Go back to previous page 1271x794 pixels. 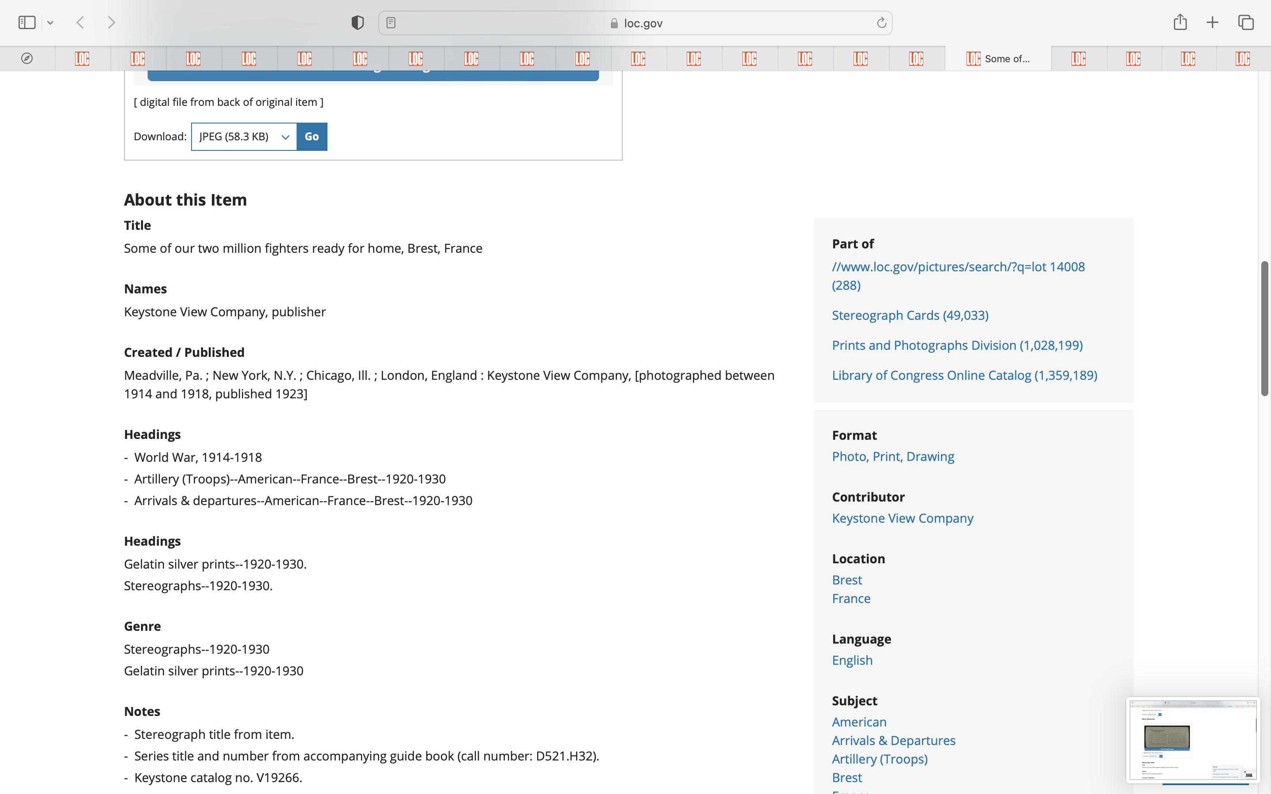point(80,22)
